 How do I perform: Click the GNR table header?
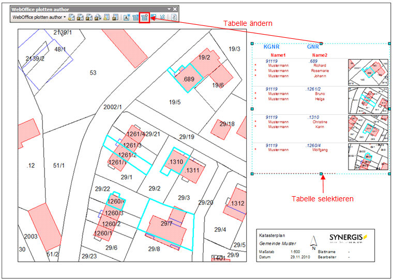click(313, 47)
